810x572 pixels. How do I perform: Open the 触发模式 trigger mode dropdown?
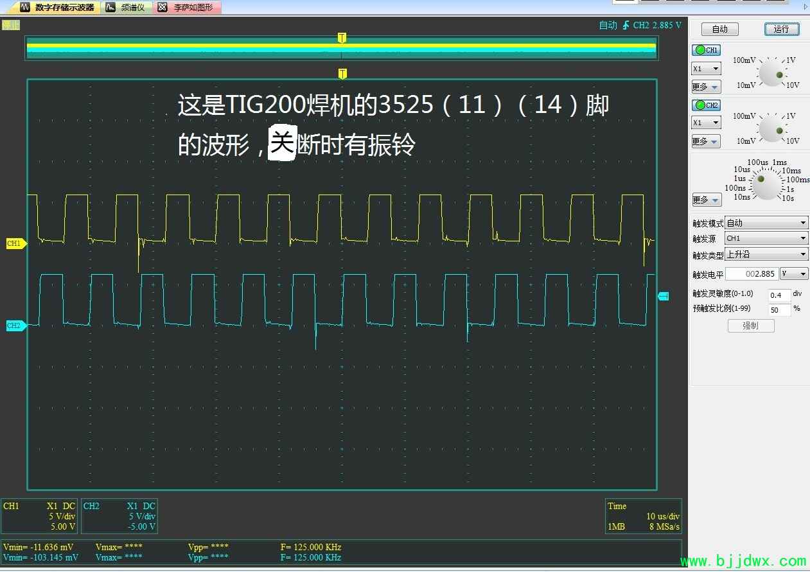[766, 223]
